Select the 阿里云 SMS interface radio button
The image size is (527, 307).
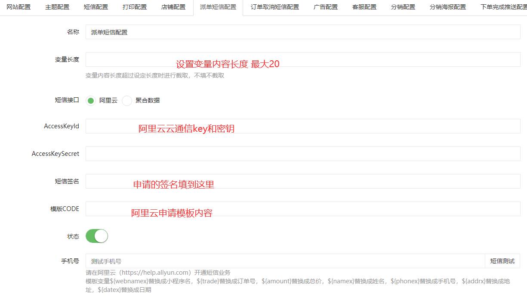(x=91, y=101)
